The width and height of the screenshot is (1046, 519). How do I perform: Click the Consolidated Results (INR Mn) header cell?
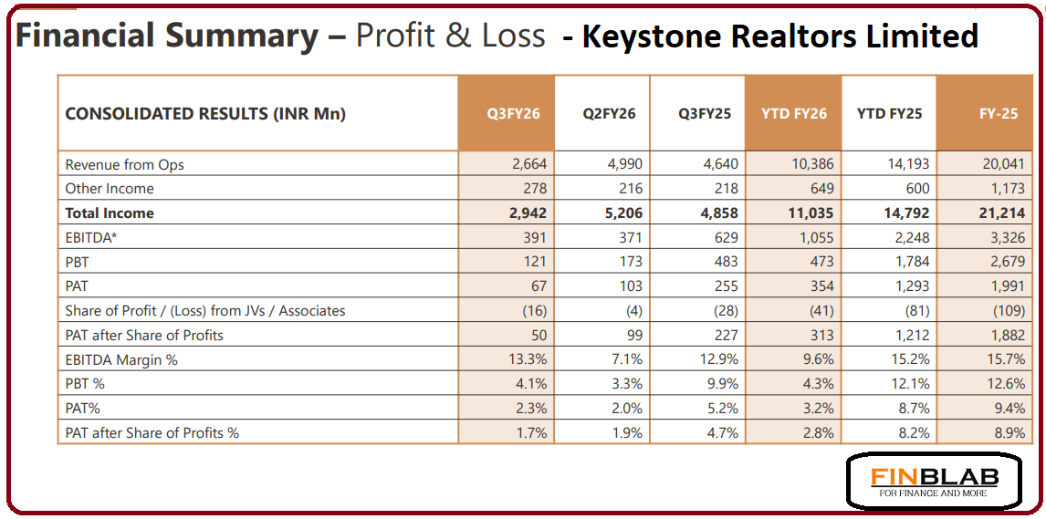(x=205, y=114)
